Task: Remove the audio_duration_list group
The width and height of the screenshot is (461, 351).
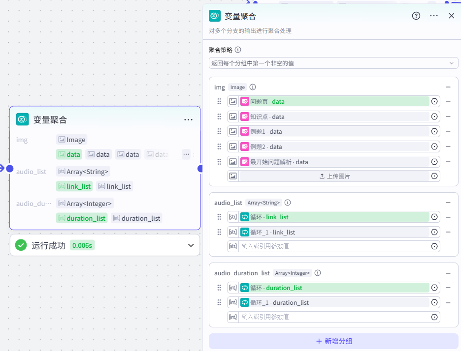Action: [x=448, y=273]
